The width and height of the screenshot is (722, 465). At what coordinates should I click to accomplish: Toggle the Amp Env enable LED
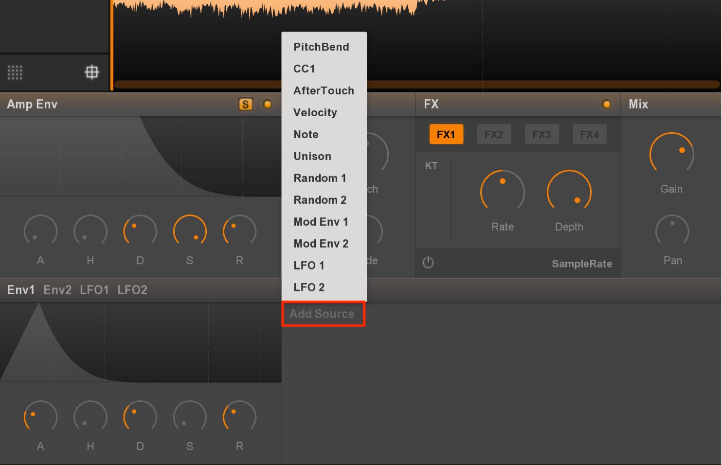coord(267,104)
